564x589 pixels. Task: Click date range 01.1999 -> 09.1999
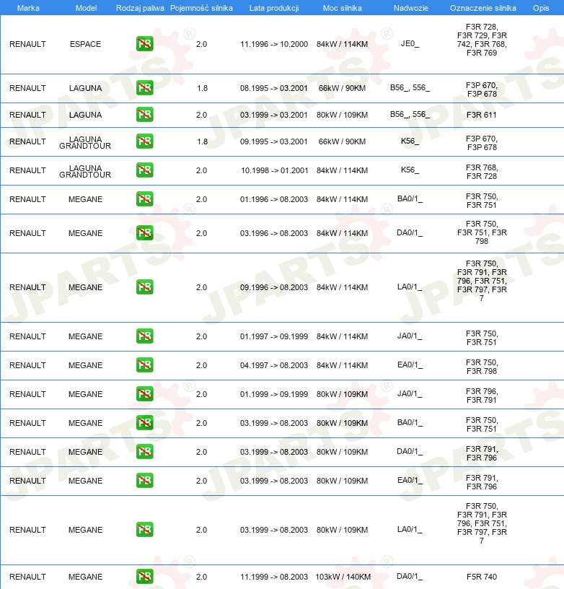(x=274, y=394)
